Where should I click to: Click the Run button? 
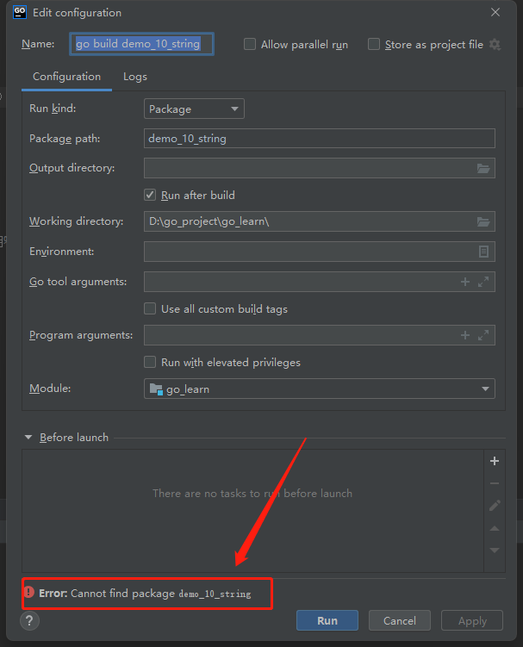point(327,620)
